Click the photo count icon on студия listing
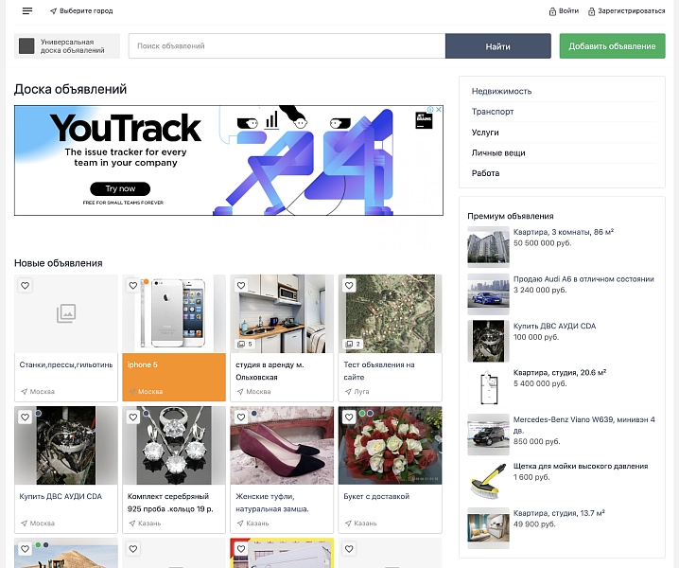The image size is (679, 568). 241,345
